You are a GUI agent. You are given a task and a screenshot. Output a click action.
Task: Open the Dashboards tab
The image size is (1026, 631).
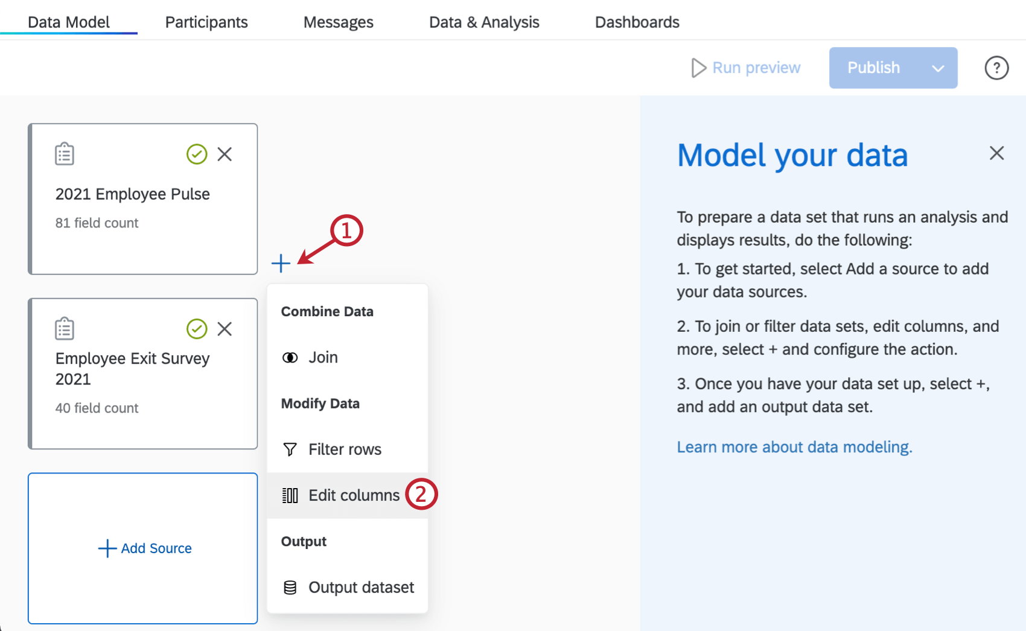point(637,22)
